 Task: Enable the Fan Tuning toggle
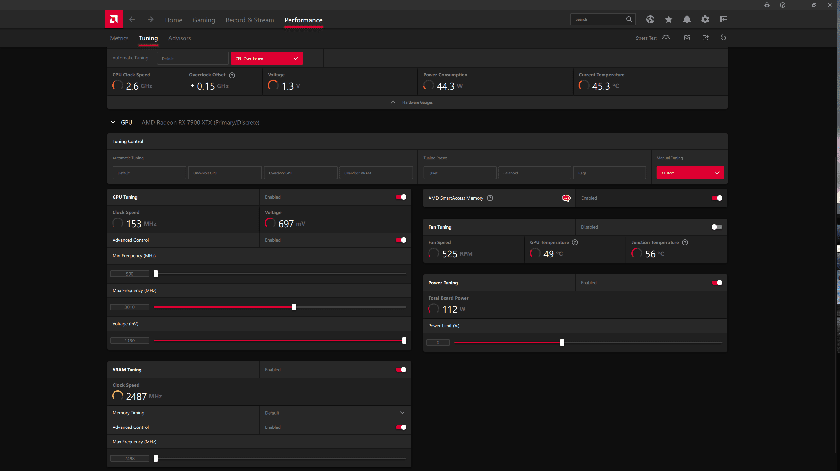[716, 227]
